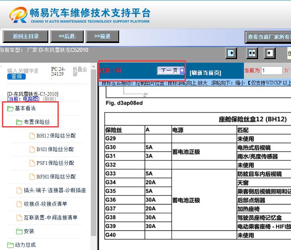Open 插头/端子/连接器-诊断插座 item

click(55, 191)
